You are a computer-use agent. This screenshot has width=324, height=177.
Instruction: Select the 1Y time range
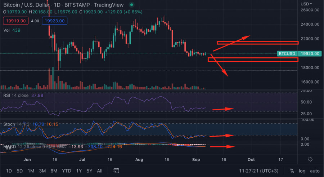[79, 171]
